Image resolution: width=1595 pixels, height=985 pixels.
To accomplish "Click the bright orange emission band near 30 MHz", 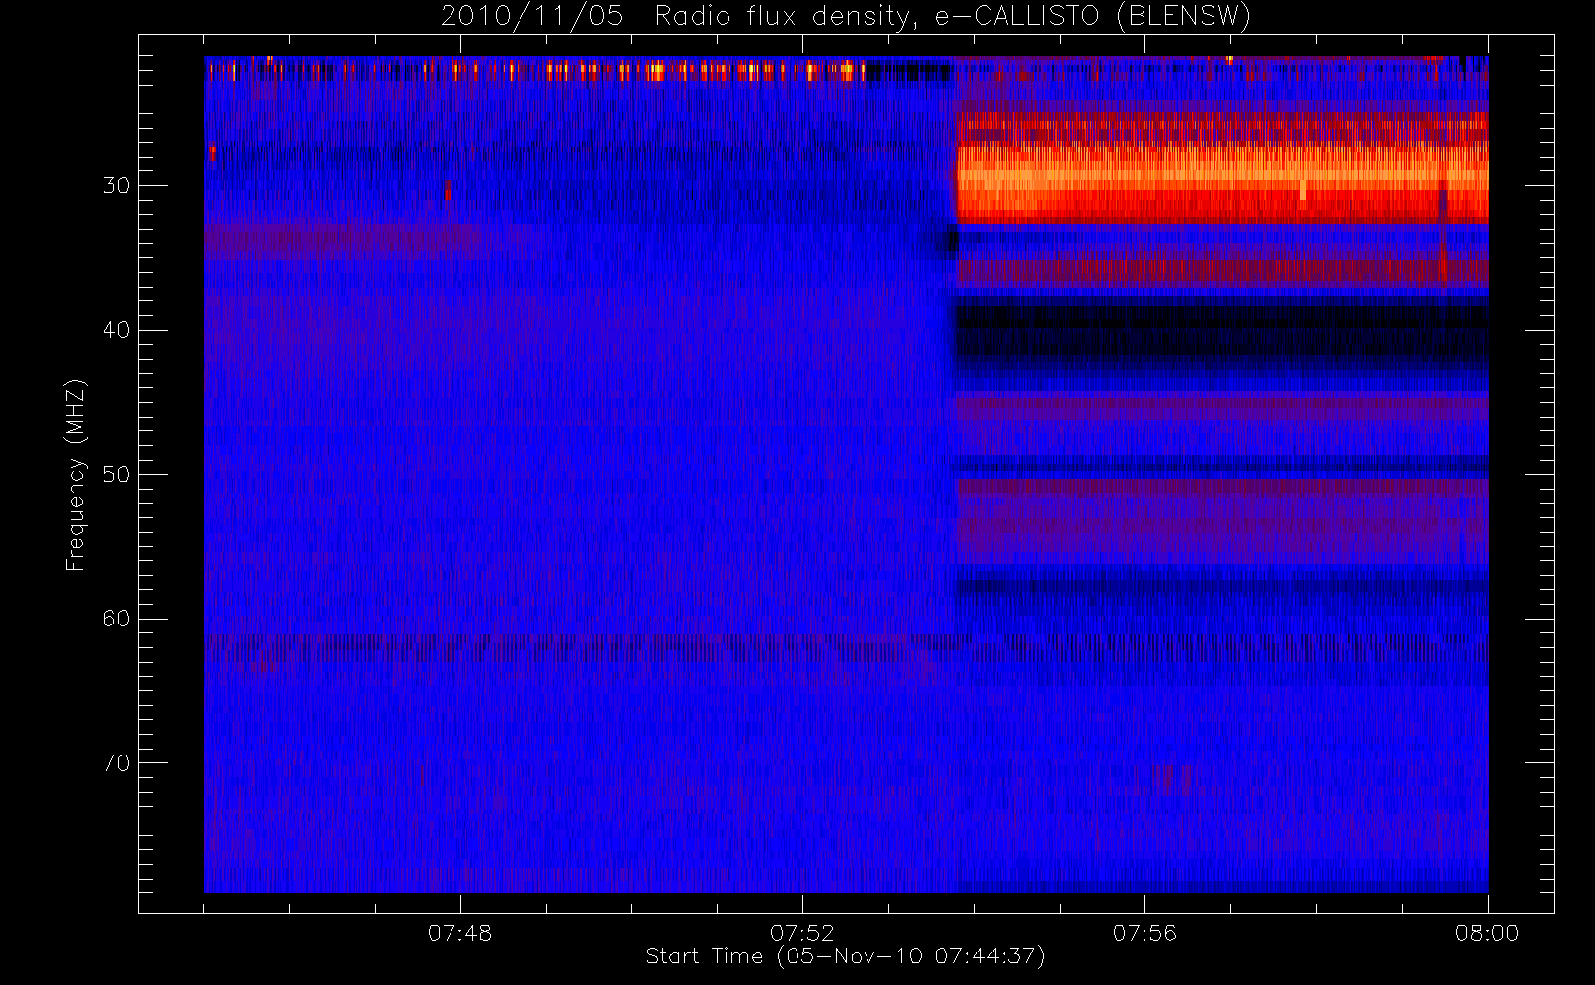I will pos(1222,182).
